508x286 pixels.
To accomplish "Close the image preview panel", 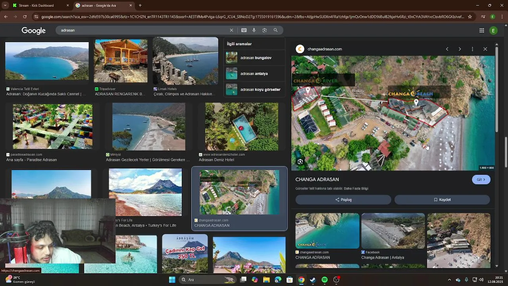I will (485, 49).
